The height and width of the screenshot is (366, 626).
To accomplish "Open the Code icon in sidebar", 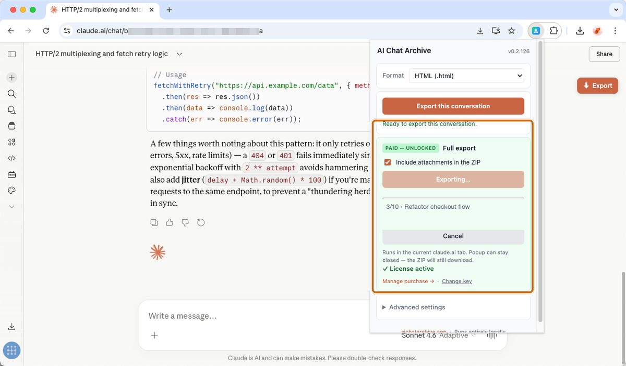I will 11,158.
